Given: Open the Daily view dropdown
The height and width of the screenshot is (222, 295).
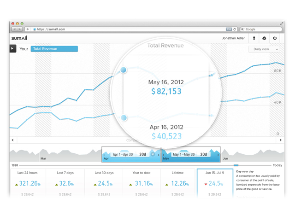Looking at the screenshot, I should click(264, 49).
